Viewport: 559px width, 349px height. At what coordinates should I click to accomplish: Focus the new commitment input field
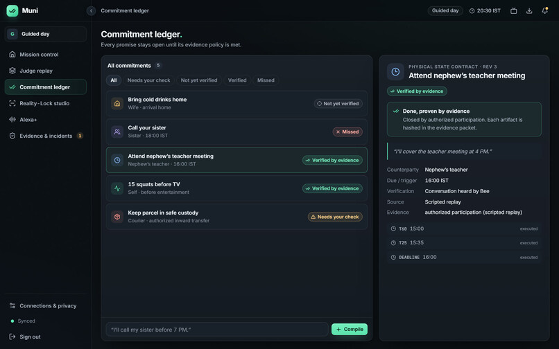point(217,330)
